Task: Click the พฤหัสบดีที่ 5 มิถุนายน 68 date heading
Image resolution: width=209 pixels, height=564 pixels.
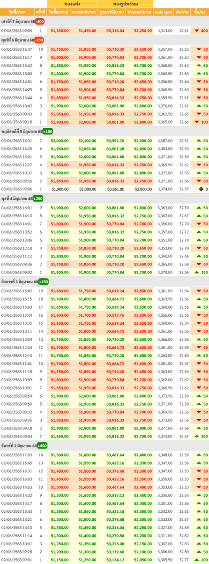Action: [x=21, y=131]
